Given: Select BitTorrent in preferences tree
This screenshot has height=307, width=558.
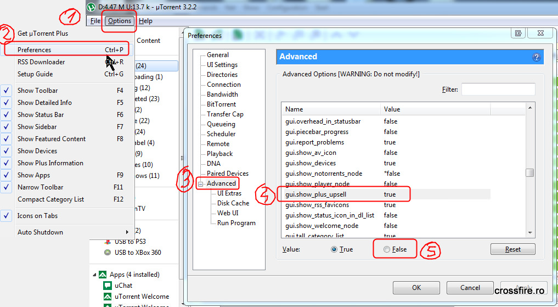Looking at the screenshot, I should (x=221, y=104).
